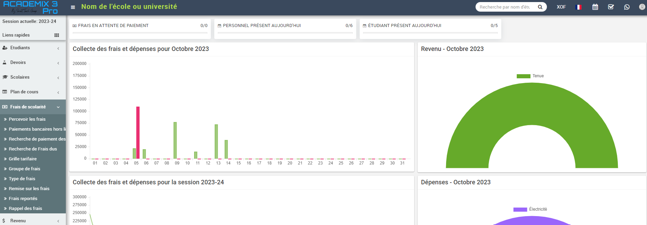Click the search magnifier icon
Image resolution: width=647 pixels, height=225 pixels.
click(x=540, y=7)
